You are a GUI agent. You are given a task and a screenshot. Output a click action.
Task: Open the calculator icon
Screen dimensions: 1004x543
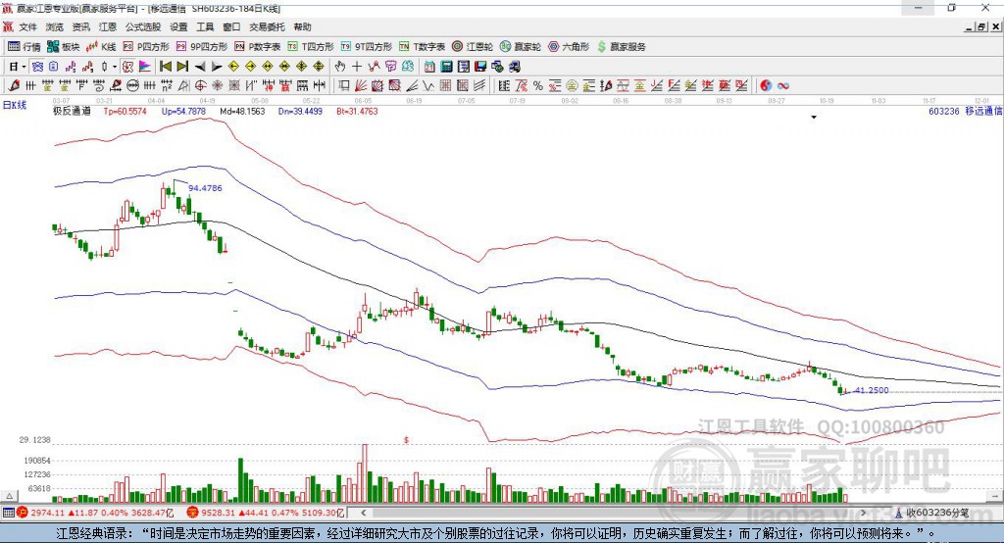pyautogui.click(x=446, y=67)
